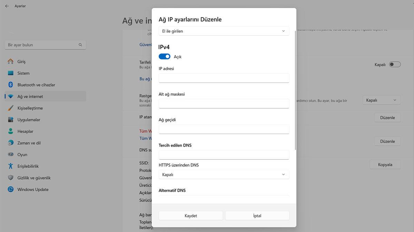Open the HTTPS üzerinden DNS dropdown
This screenshot has width=414, height=232.
(x=224, y=174)
